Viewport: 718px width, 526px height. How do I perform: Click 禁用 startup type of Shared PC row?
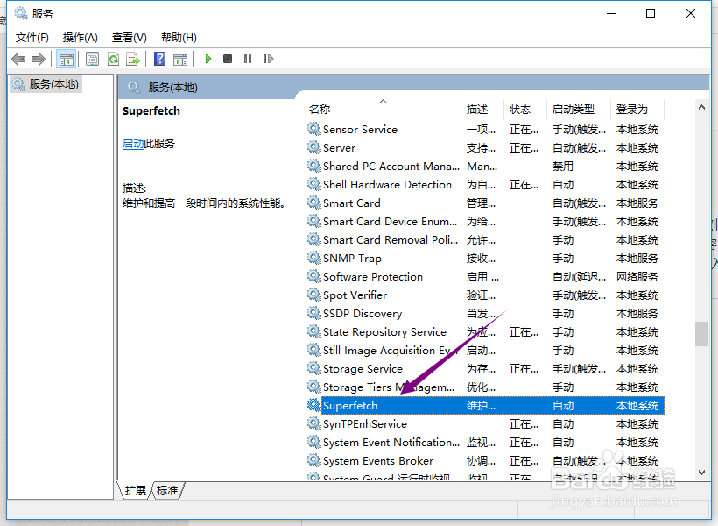[563, 166]
